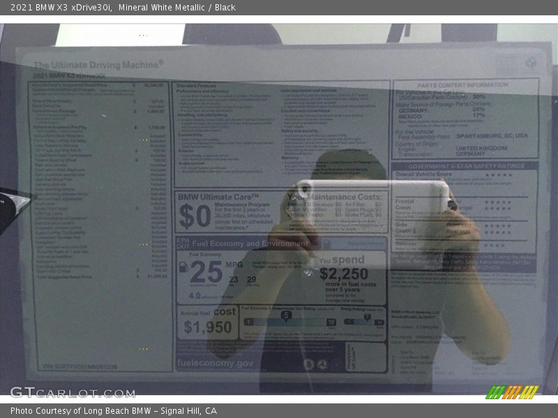Click the '29' highway MPG value
The image size is (558, 418).
[x=251, y=279]
